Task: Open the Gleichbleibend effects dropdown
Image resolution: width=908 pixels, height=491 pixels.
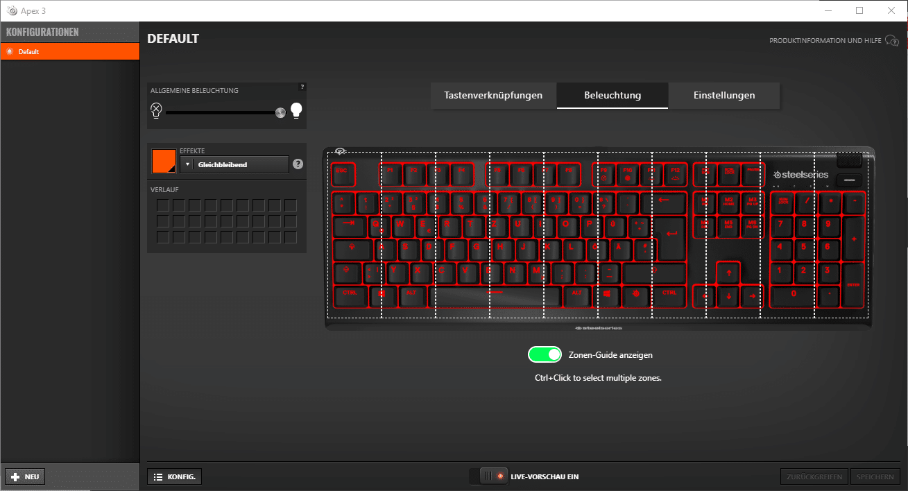Action: pos(234,164)
